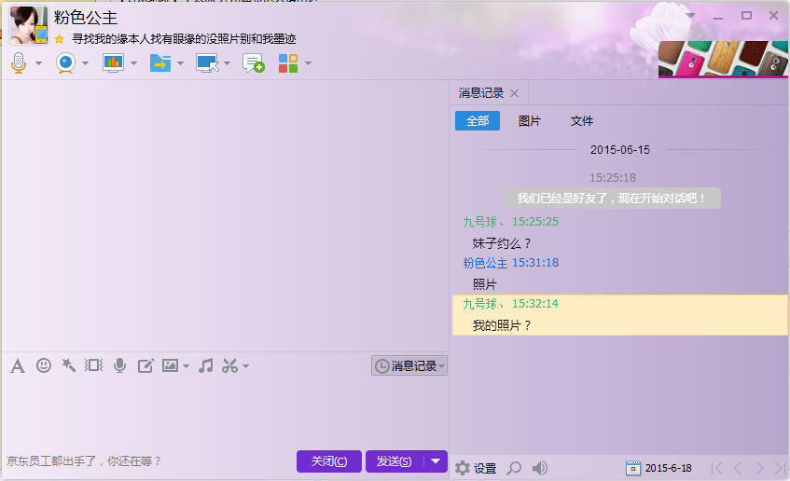790x481 pixels.
Task: Click contact name 粉色公主 in title
Action: 86,18
